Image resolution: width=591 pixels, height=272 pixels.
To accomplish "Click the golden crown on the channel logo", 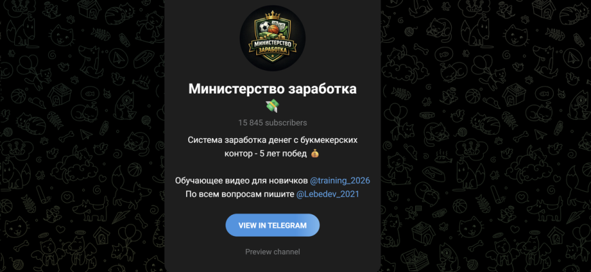I will tap(271, 16).
